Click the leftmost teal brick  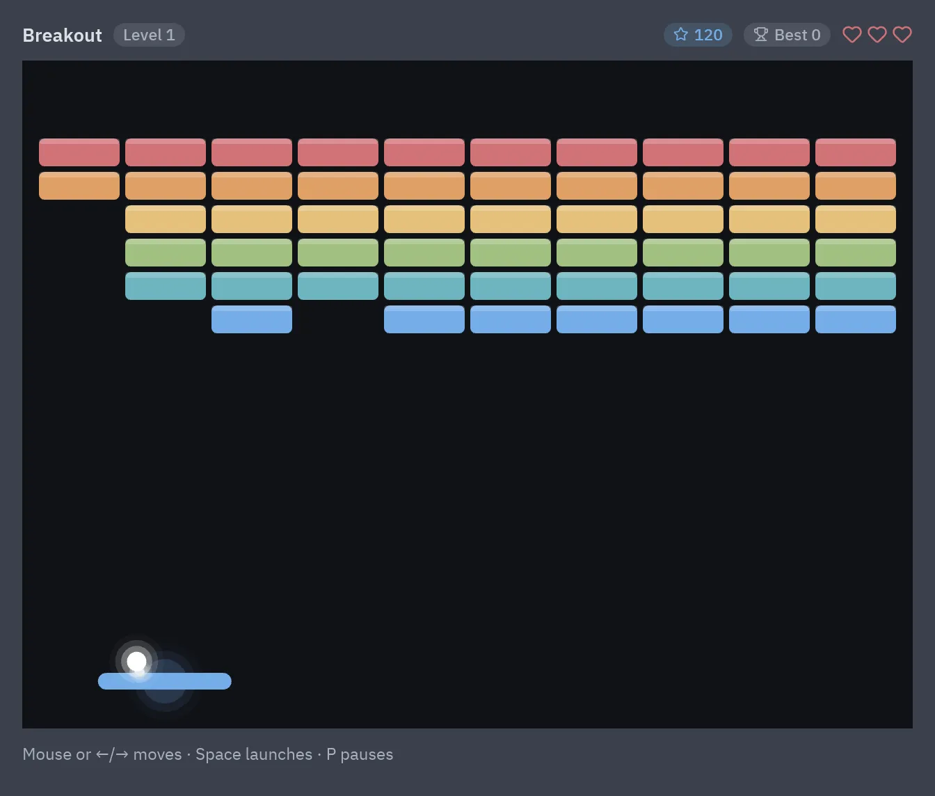166,286
